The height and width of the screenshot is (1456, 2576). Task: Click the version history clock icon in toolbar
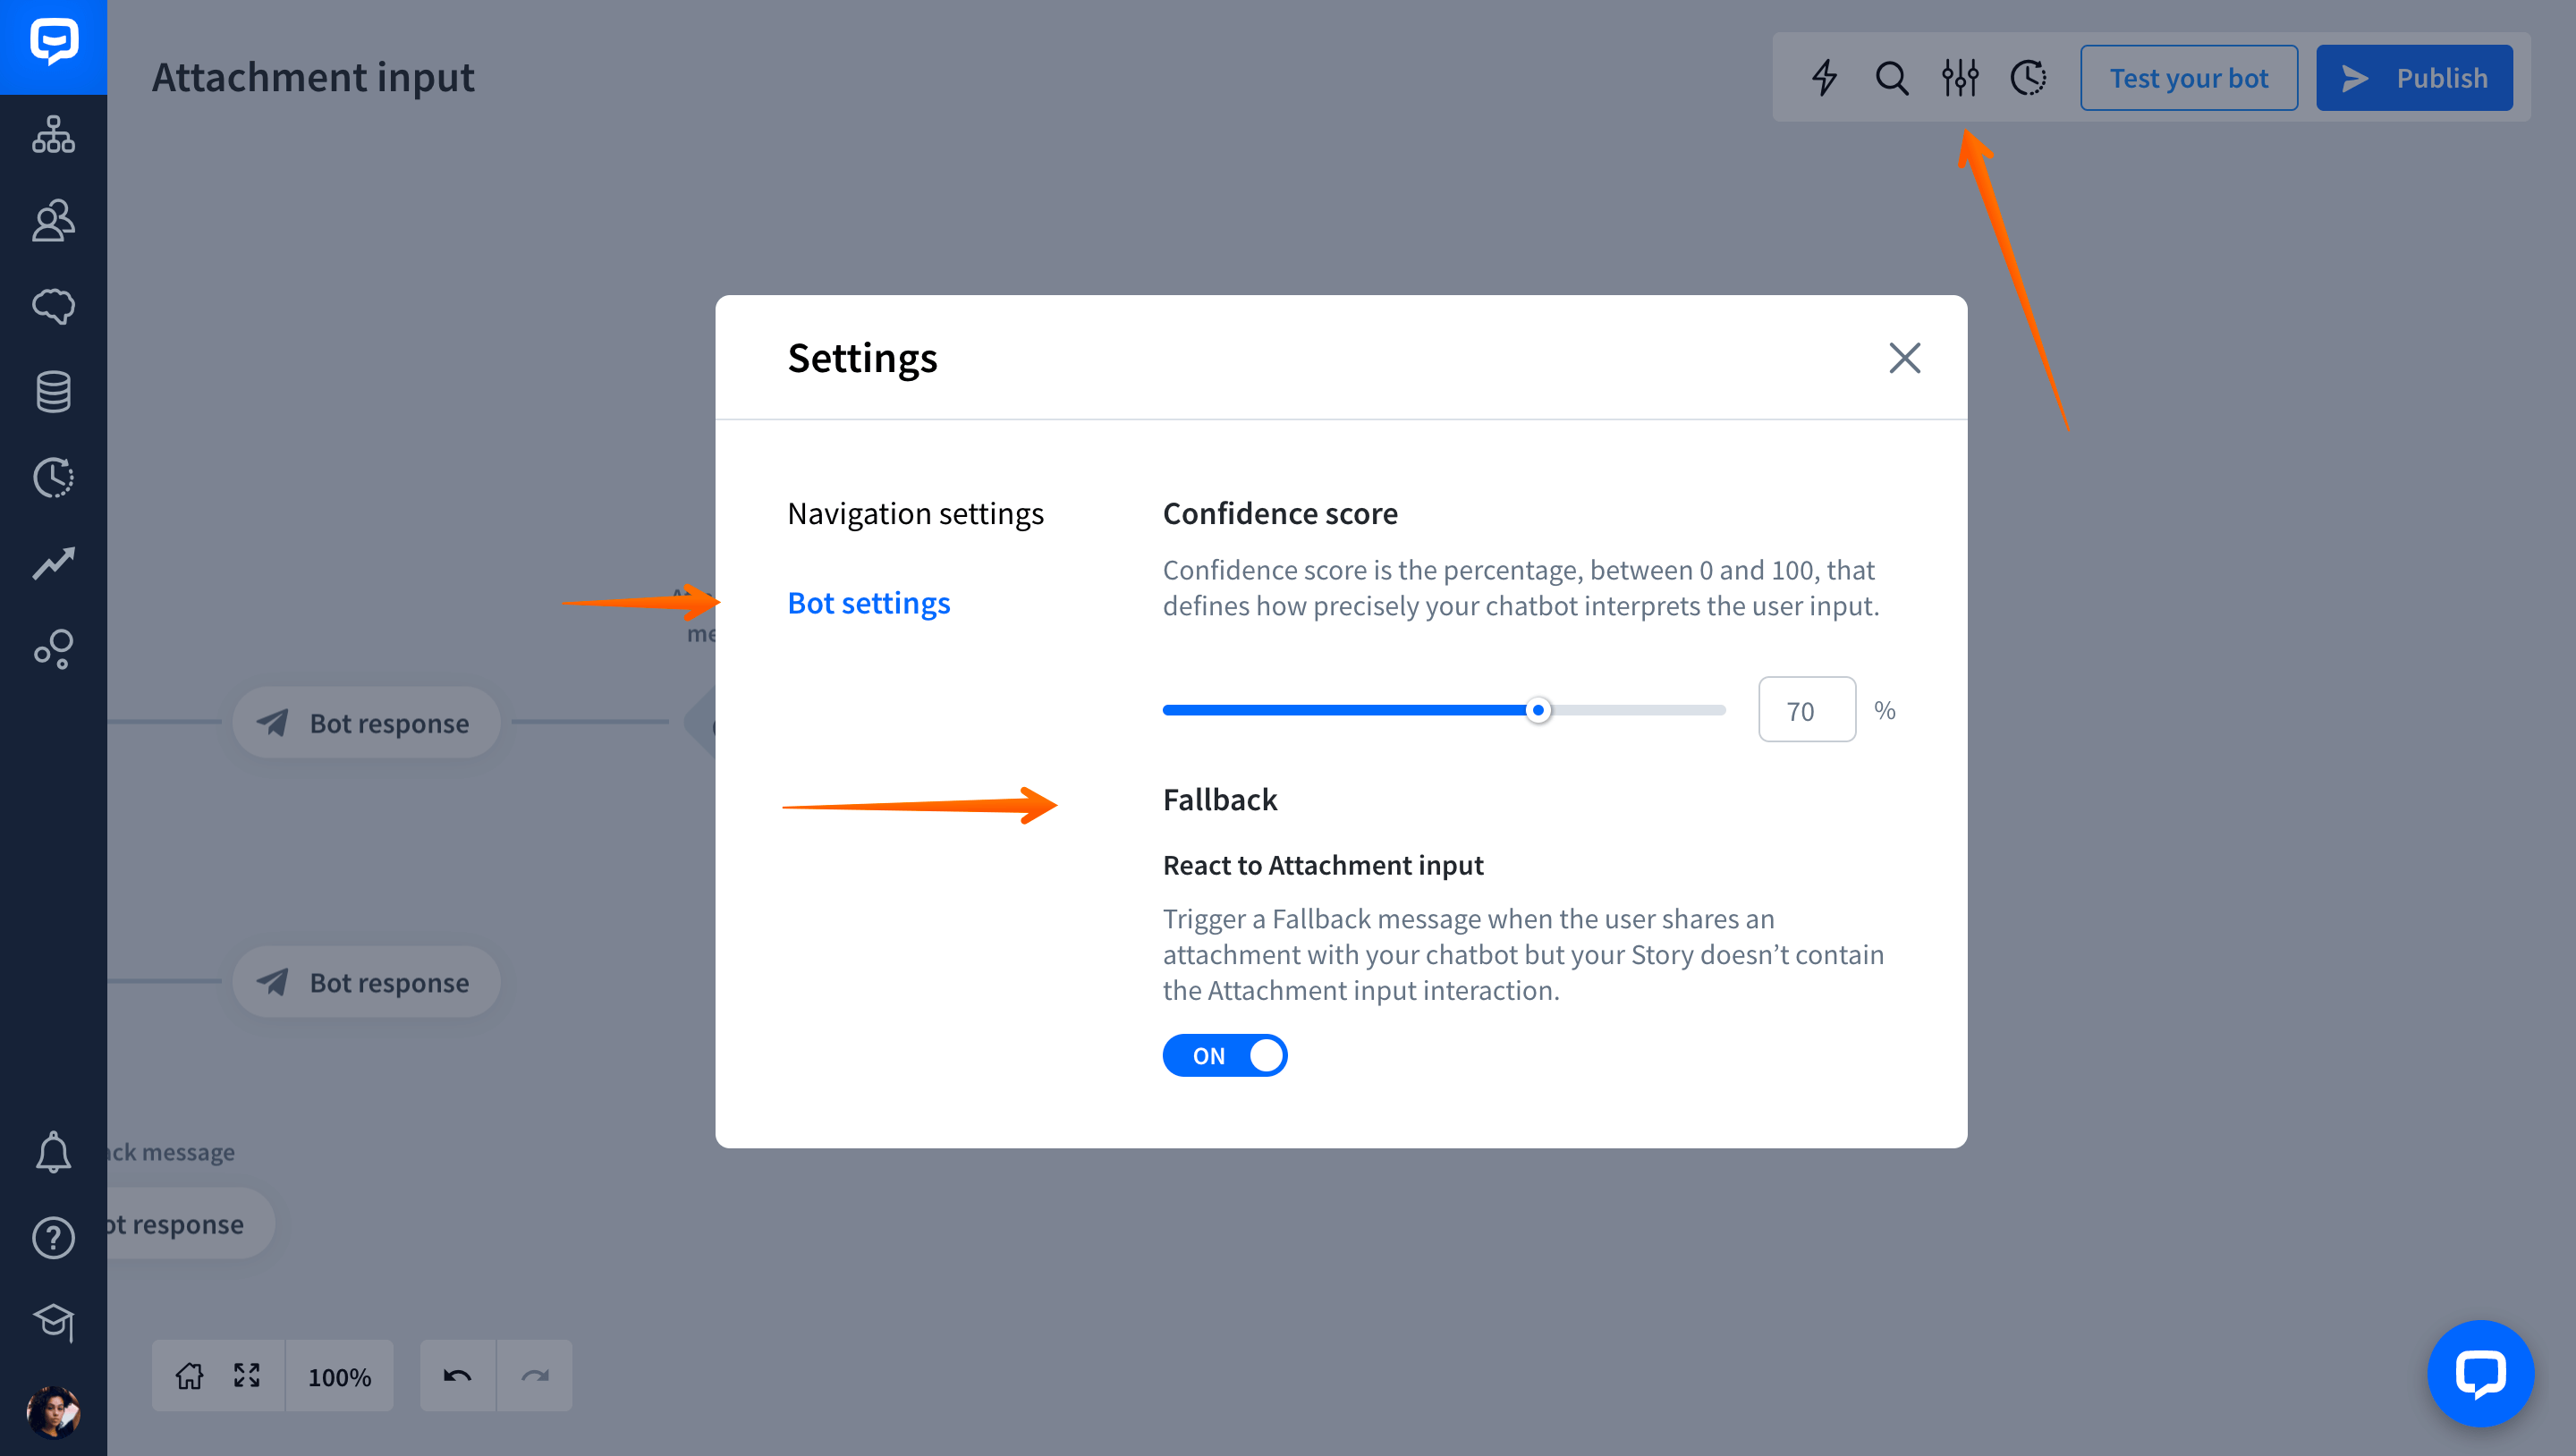(x=2028, y=77)
